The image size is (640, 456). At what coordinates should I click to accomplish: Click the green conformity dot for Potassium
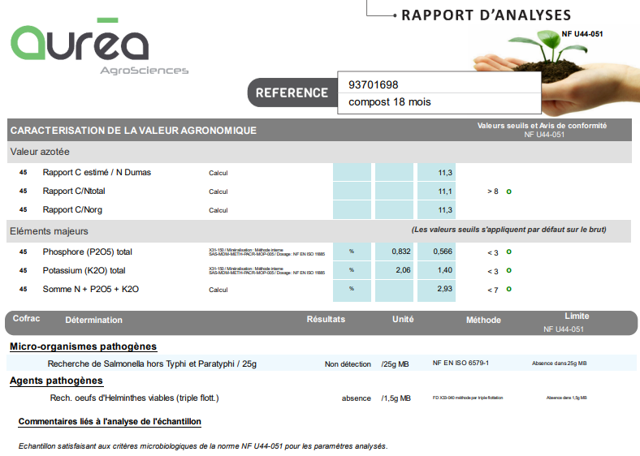[x=509, y=270]
